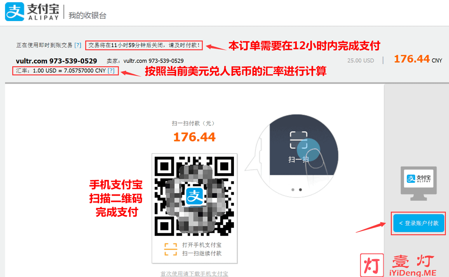Click the Alipay icon inside QR code
Screen dimensions: 449x277
[195, 196]
